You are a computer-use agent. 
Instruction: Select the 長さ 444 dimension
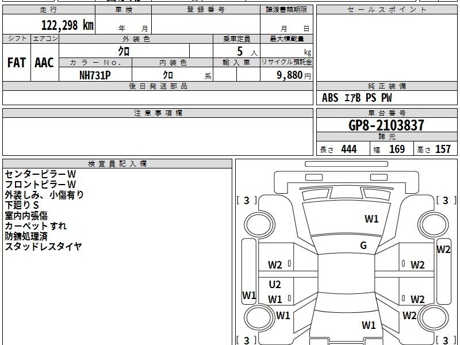pos(338,149)
